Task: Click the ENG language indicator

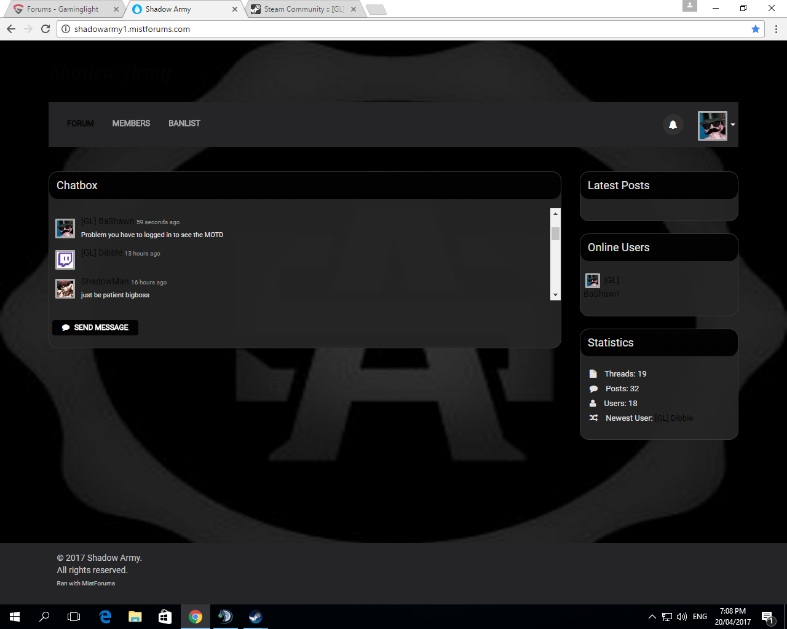Action: point(700,617)
